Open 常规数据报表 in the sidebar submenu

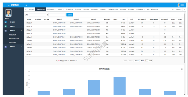click(13, 35)
